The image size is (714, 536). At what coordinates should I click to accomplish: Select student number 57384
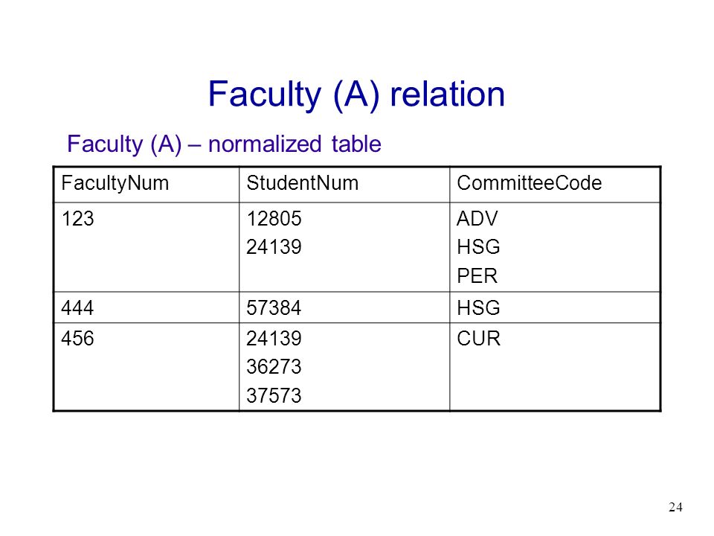(274, 308)
